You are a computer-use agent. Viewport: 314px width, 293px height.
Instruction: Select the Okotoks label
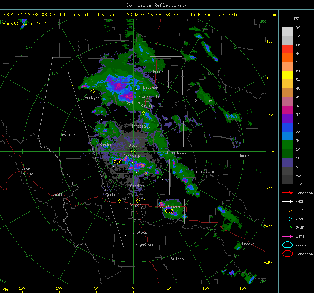point(140,232)
